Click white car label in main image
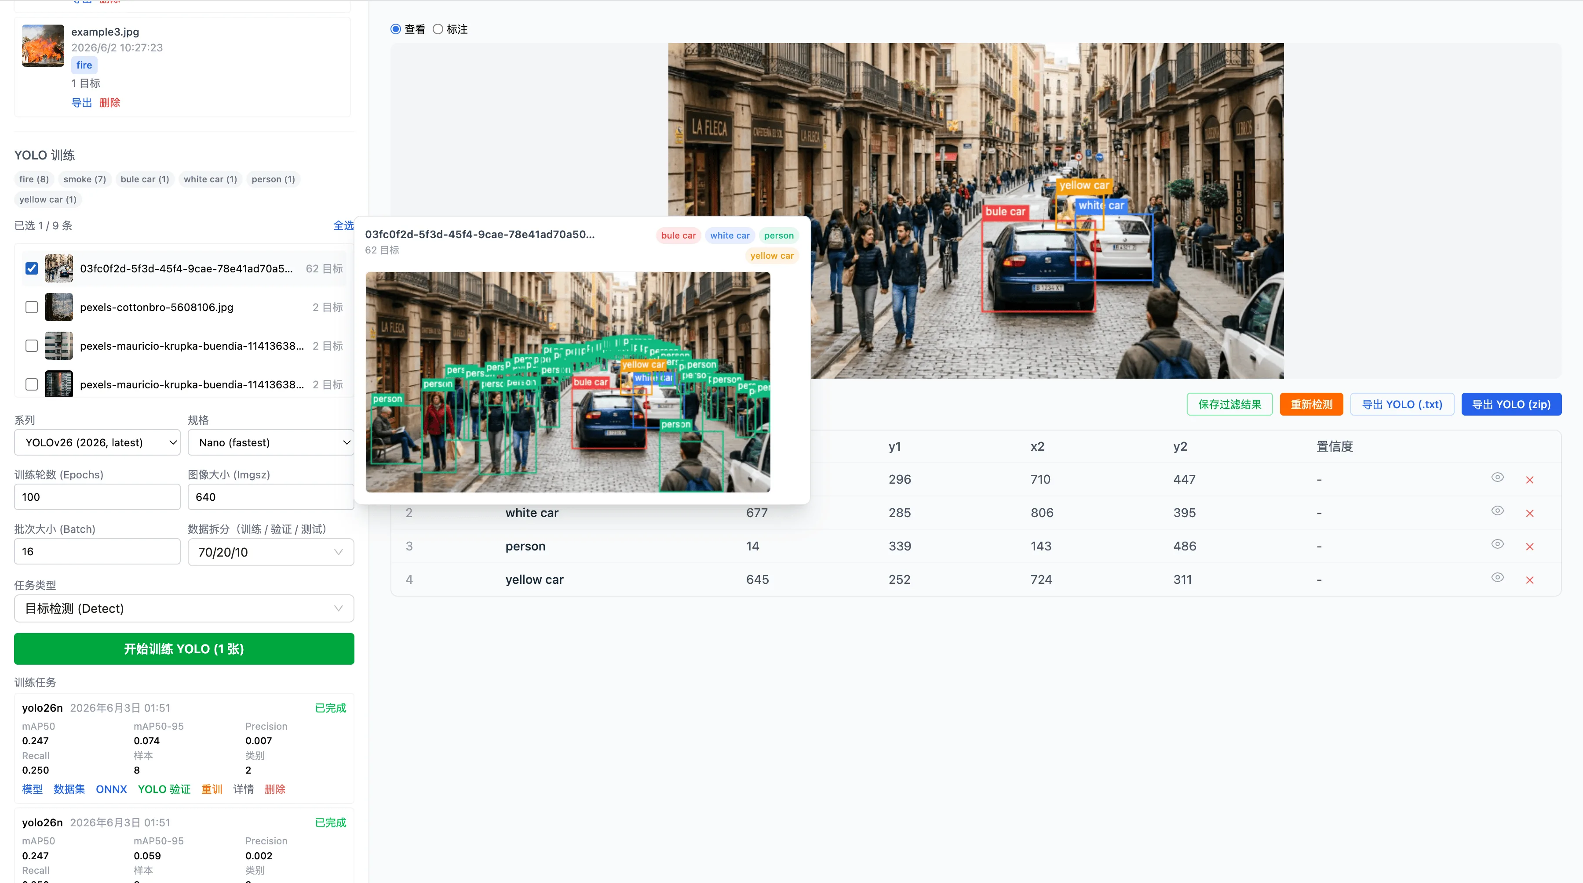The width and height of the screenshot is (1583, 883). click(x=1101, y=205)
